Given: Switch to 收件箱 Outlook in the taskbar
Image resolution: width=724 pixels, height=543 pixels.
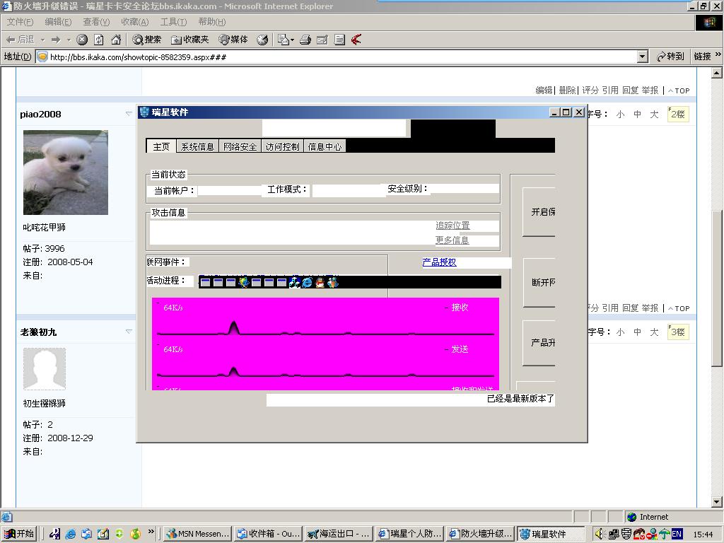Looking at the screenshot, I should (x=268, y=534).
